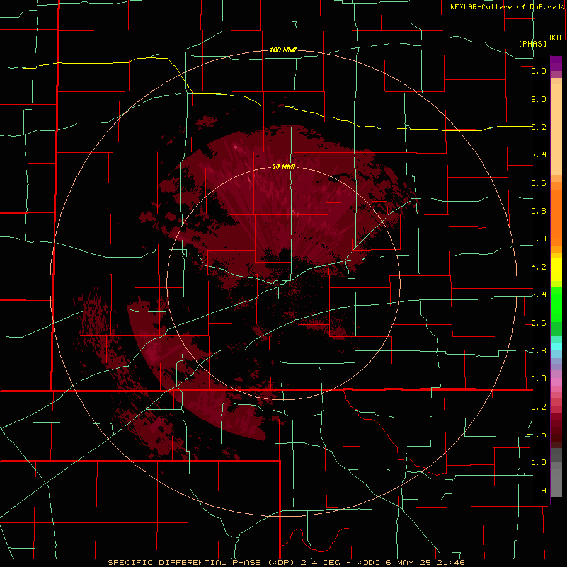Click the 5.8 legend value

point(539,211)
